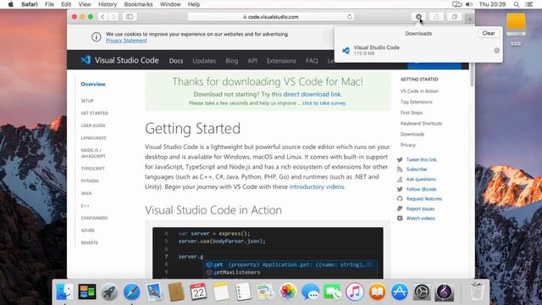Screen dimensions: 542x305
Task: Show all tabs button in Safari
Action: [x=454, y=17]
